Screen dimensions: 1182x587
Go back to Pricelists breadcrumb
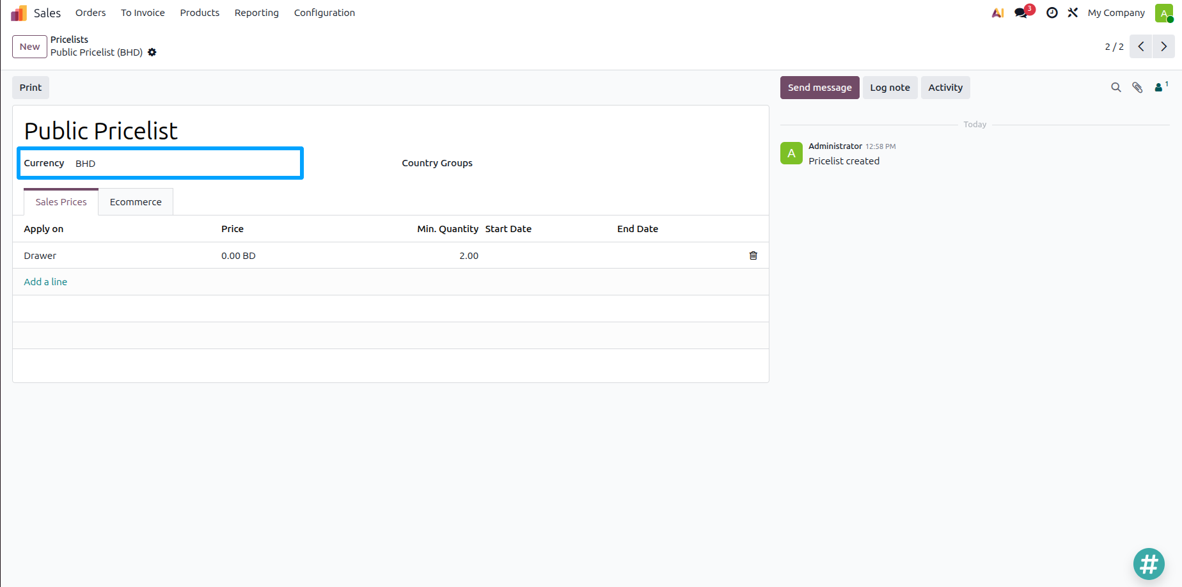[x=69, y=40]
